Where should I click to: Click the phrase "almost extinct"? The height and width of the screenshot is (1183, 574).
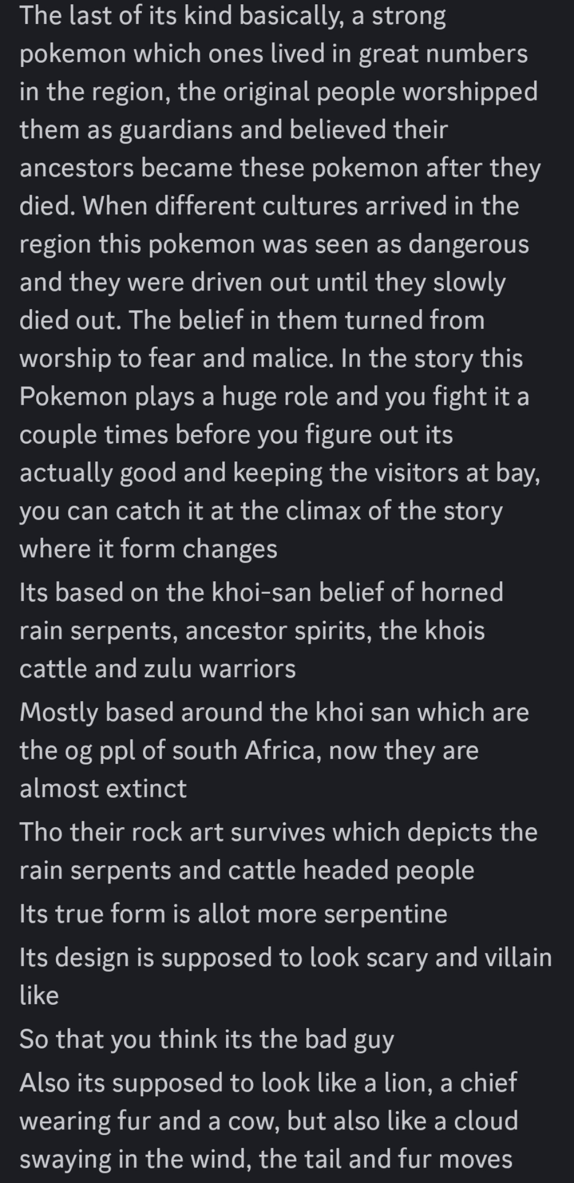(x=103, y=788)
